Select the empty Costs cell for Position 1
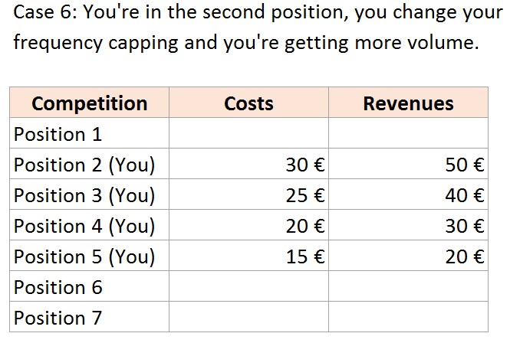This screenshot has width=510, height=343. coord(248,134)
